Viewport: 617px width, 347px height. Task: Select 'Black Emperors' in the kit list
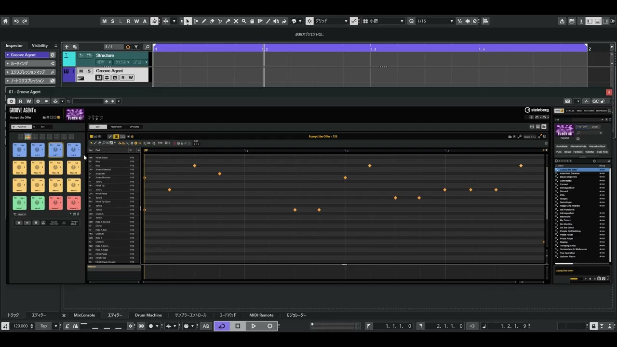click(568, 177)
